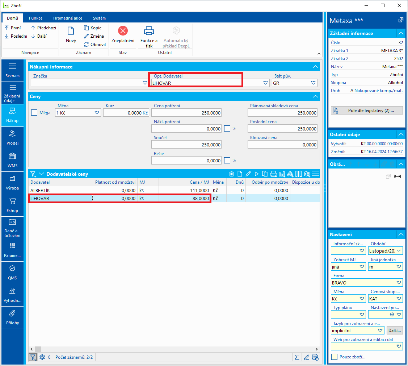408x366 pixels.
Task: Open the Opt. Dodavatel dropdown
Action: pyautogui.click(x=265, y=83)
